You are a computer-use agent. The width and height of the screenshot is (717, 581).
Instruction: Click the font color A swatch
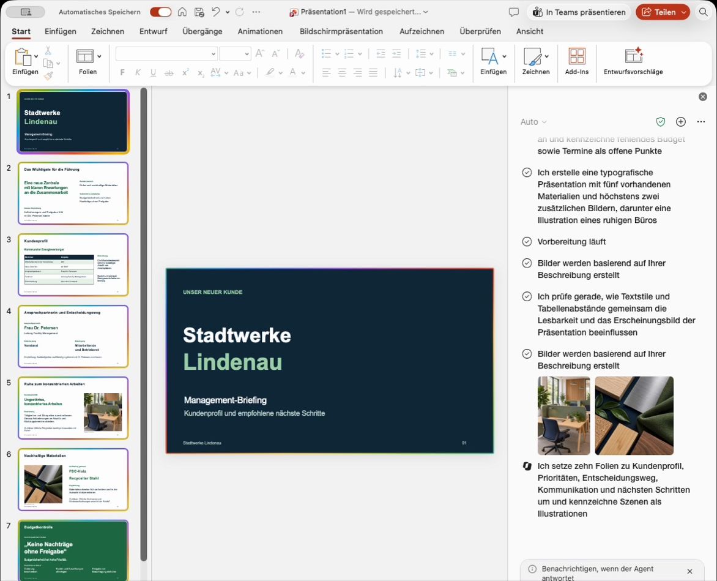click(292, 72)
